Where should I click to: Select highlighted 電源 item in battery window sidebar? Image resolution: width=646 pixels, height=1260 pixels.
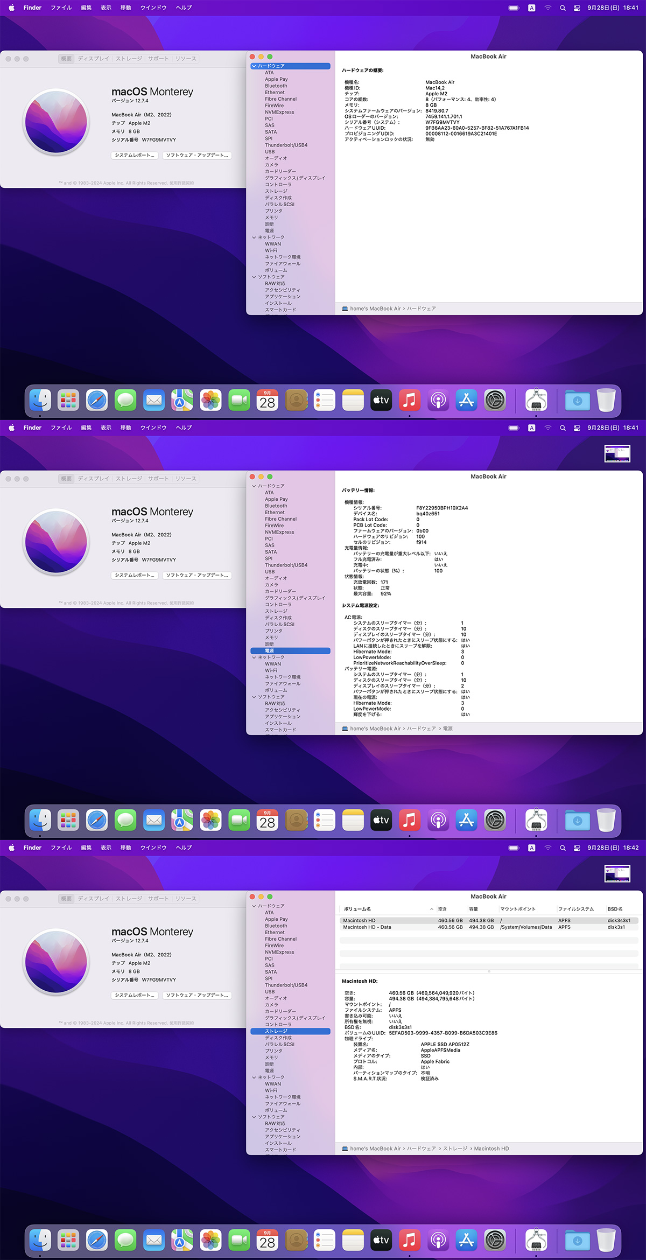point(270,651)
